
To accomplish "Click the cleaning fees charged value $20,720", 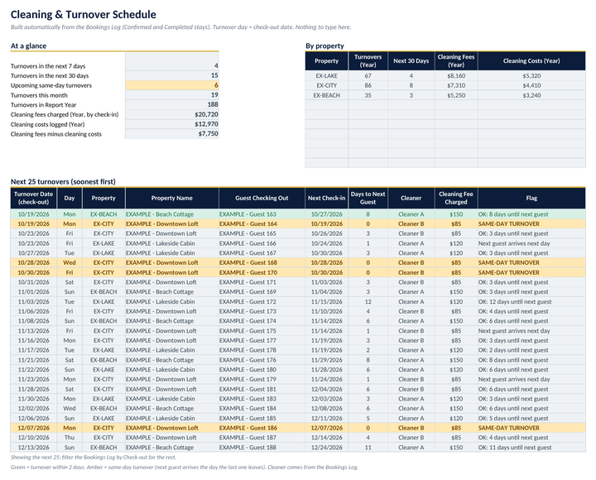I will coord(172,114).
